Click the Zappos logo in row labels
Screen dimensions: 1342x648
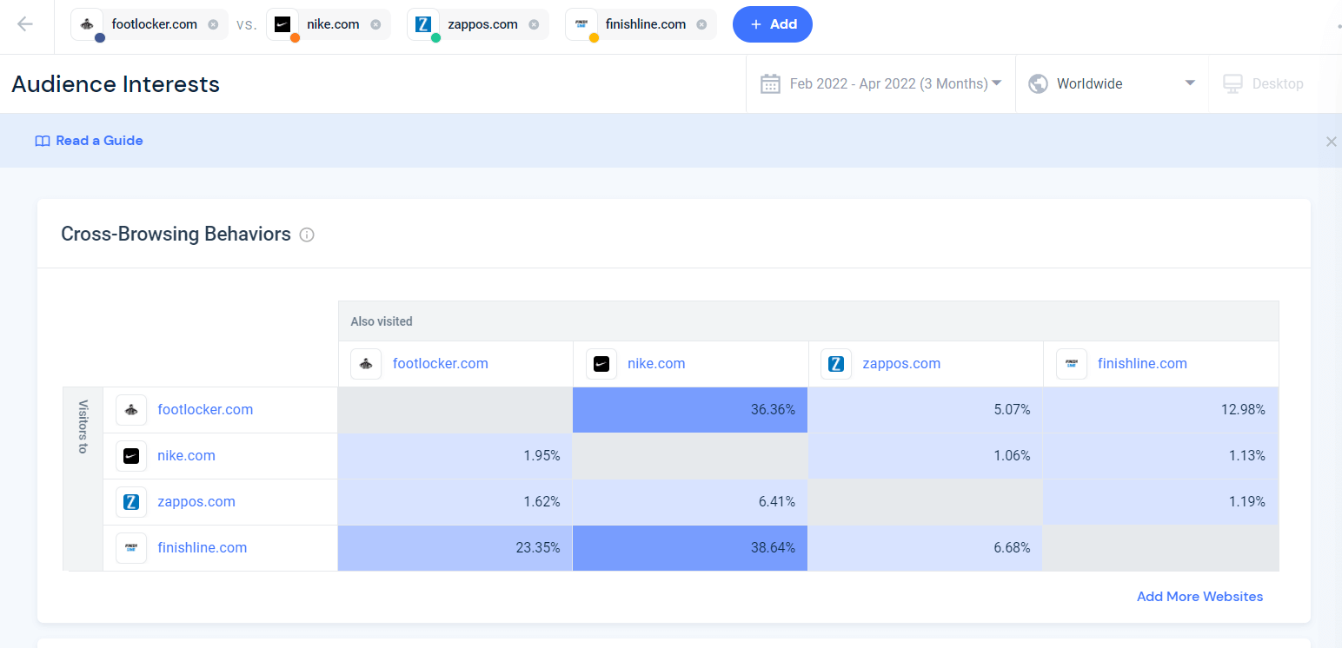coord(131,502)
